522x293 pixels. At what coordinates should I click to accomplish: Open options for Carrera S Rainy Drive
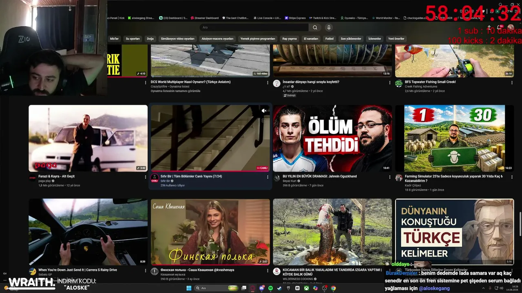point(145,271)
